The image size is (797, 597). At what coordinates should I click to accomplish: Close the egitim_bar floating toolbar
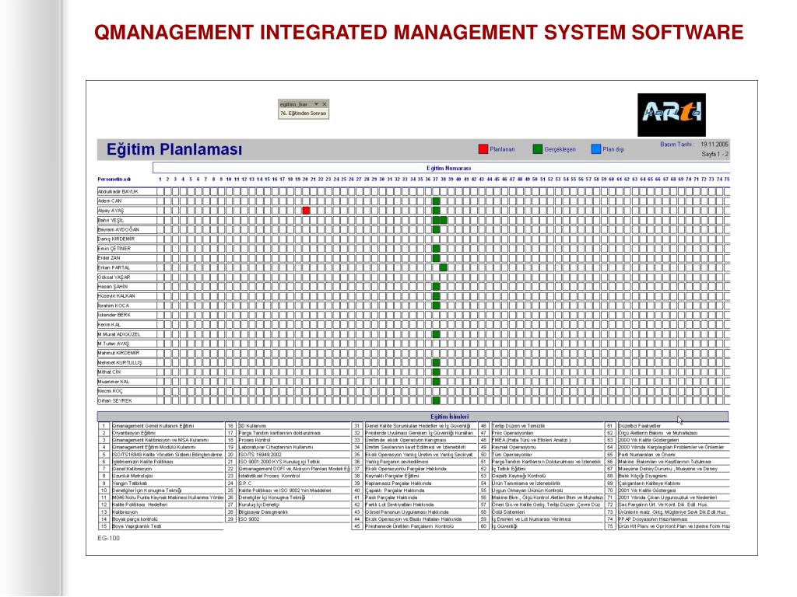(325, 104)
